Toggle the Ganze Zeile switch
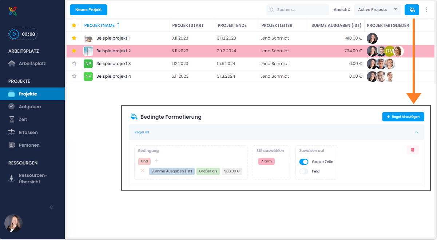Image resolution: width=437 pixels, height=240 pixels. (304, 162)
